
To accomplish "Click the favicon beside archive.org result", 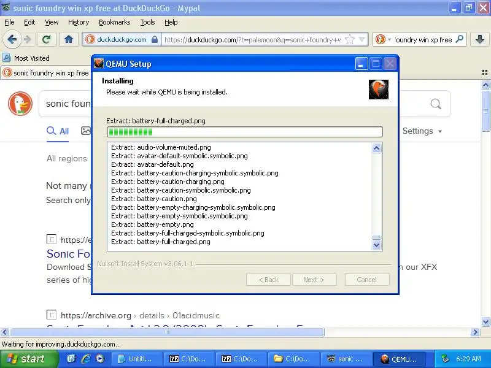I will (x=52, y=315).
